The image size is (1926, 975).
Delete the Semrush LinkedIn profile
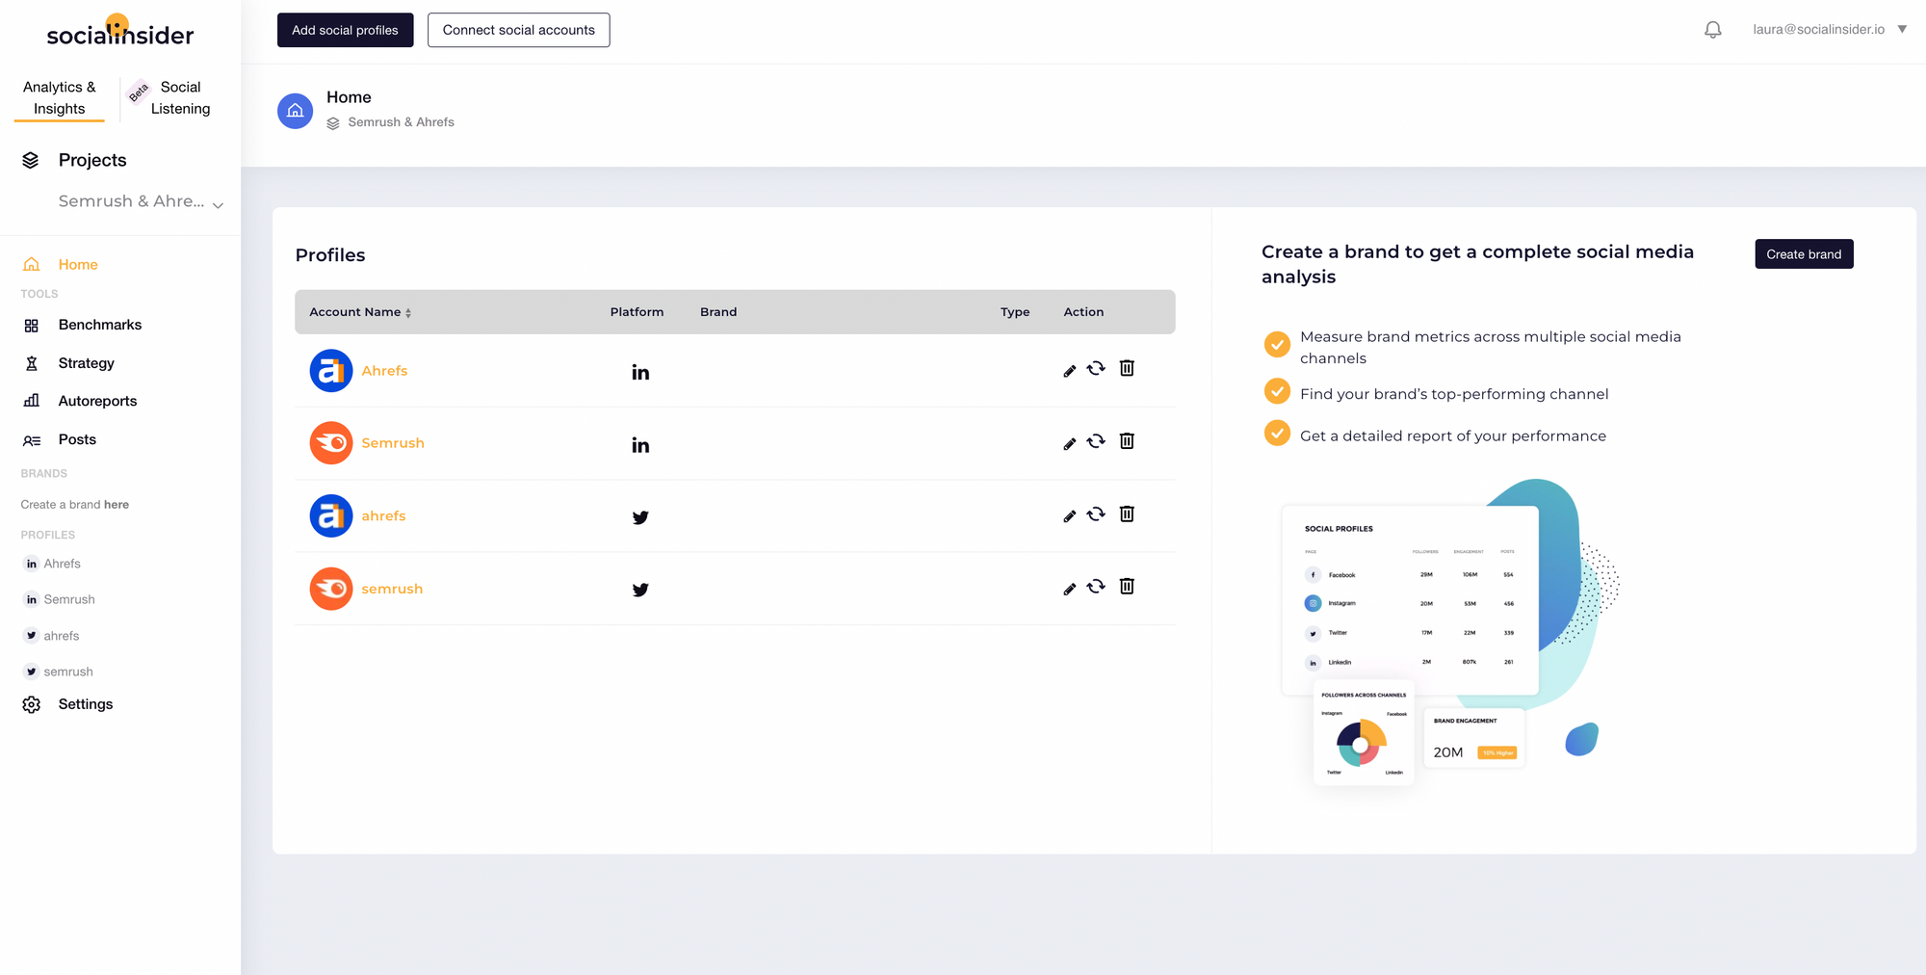click(1127, 441)
